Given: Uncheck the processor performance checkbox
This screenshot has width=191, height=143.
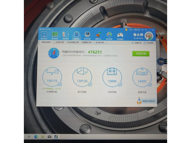Looking at the screenshot, I should point(60,84).
